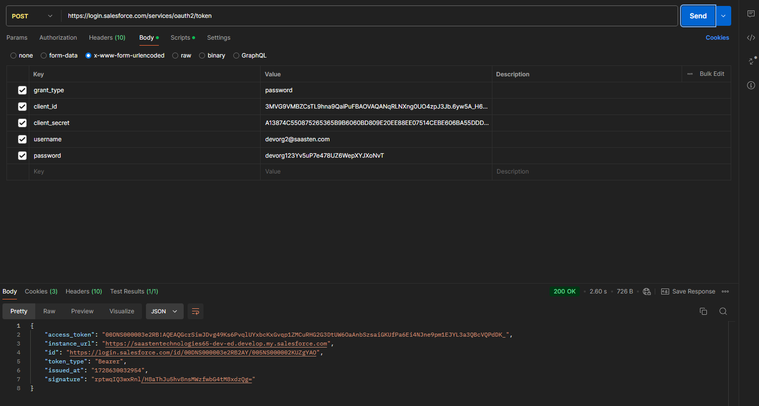Click the client_secret value starting with A13874
Image resolution: width=759 pixels, height=406 pixels.
tap(376, 123)
